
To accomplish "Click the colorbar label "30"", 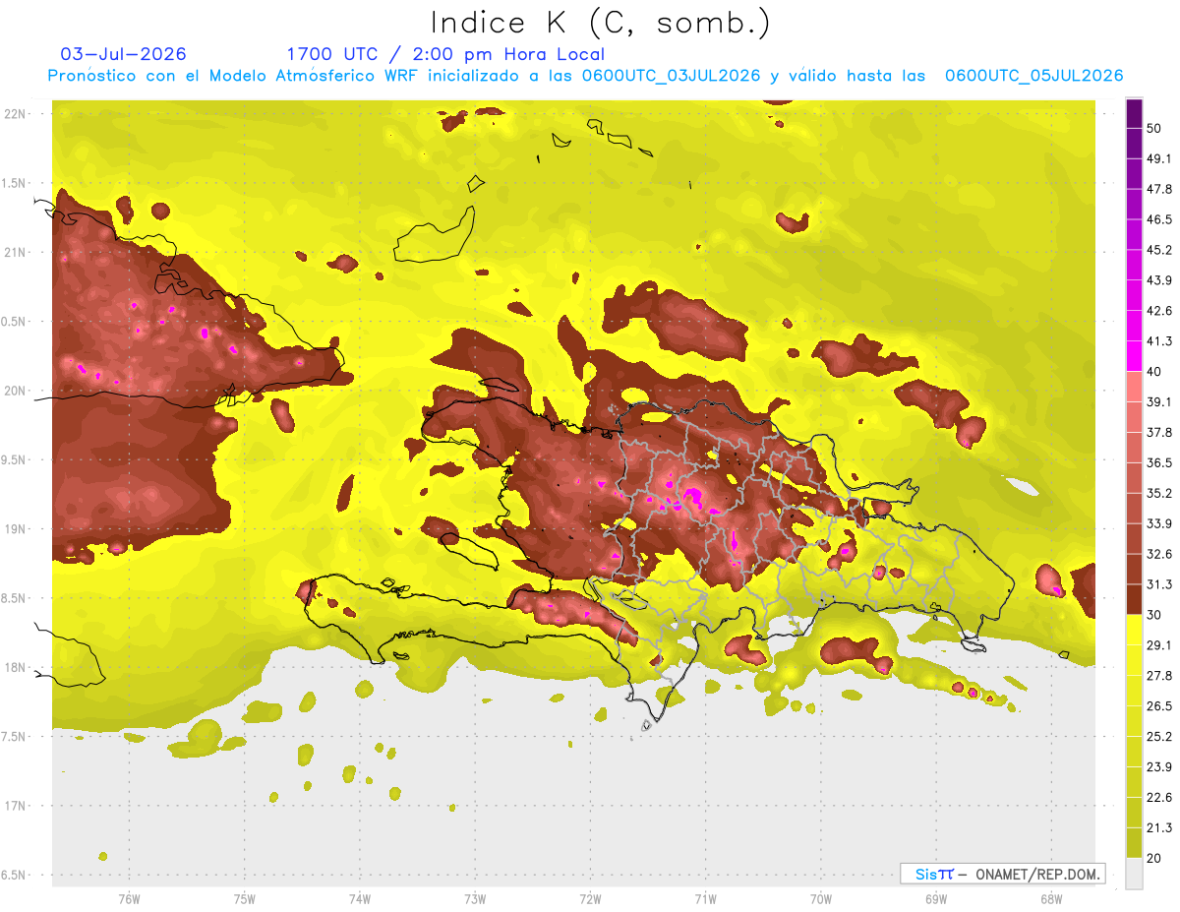I will (1155, 615).
